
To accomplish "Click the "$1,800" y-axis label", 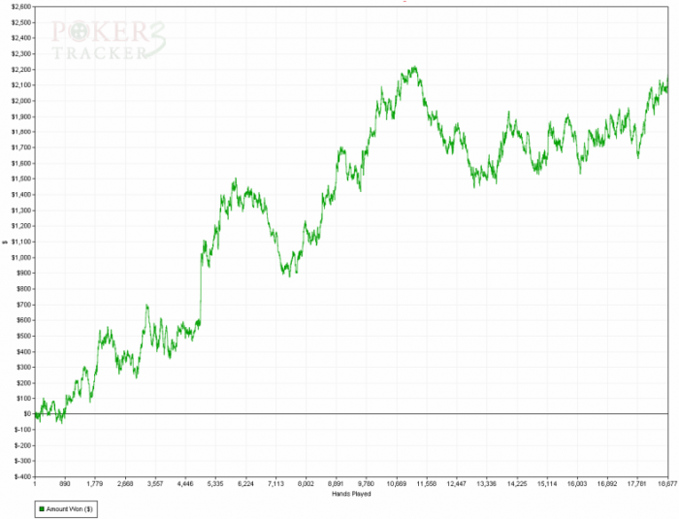I will tap(20, 132).
